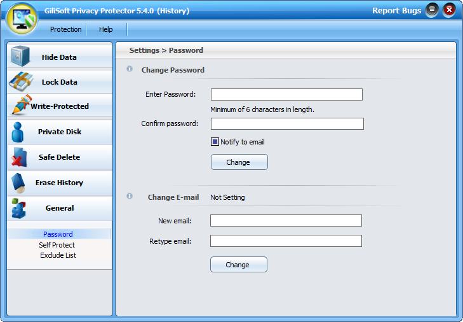Toggle the Notify to email checkbox
Image resolution: width=463 pixels, height=322 pixels.
pyautogui.click(x=215, y=142)
